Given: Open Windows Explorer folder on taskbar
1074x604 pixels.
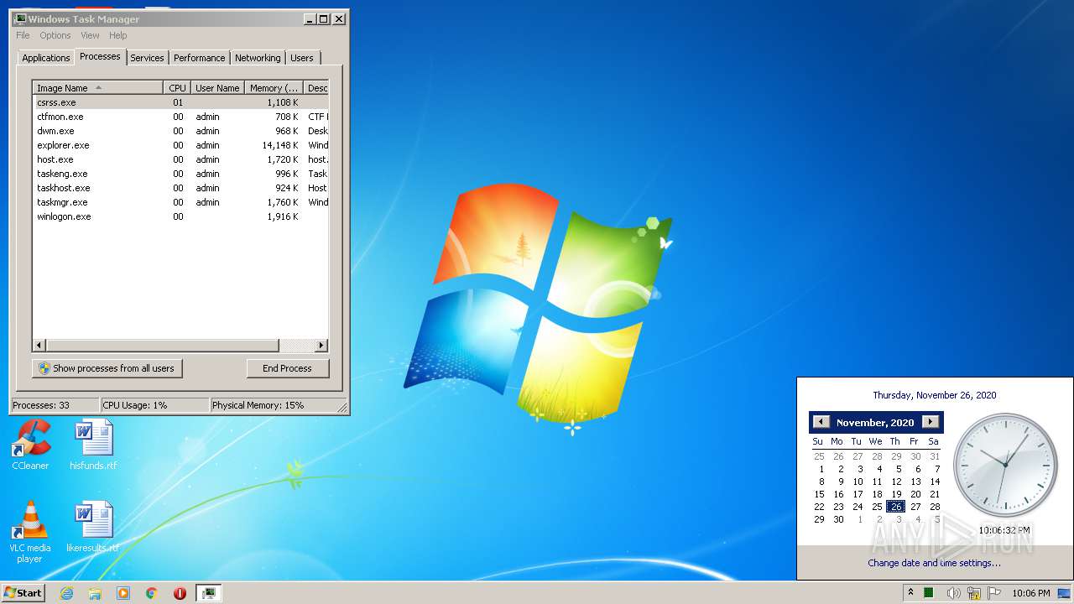Looking at the screenshot, I should [x=95, y=593].
